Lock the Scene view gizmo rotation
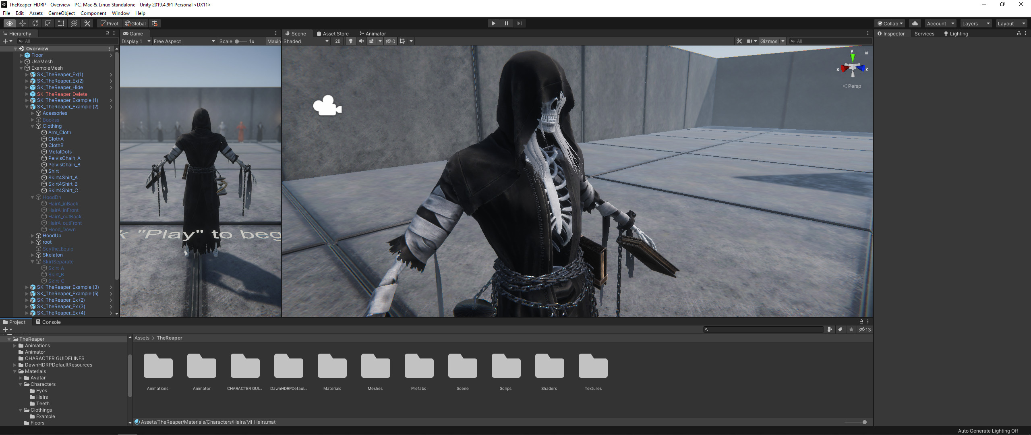1031x435 pixels. (866, 53)
